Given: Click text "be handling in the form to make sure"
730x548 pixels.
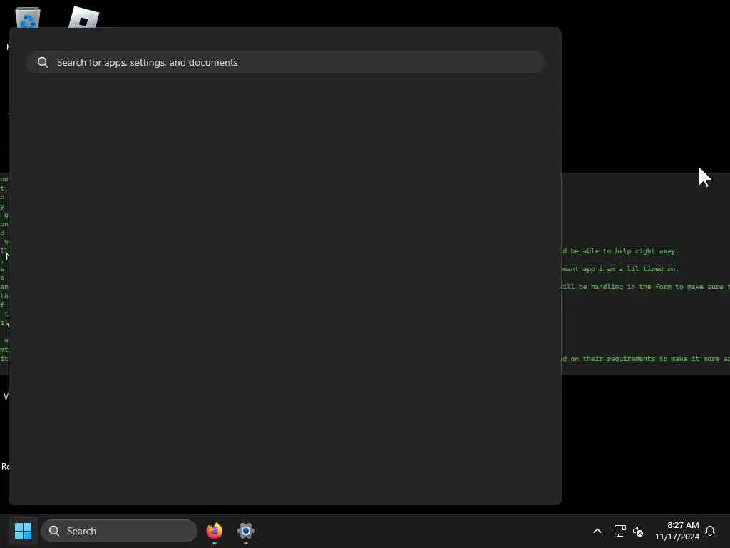Looking at the screenshot, I should (651, 287).
